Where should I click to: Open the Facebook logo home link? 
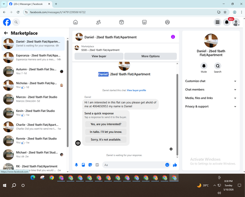coord(7,22)
